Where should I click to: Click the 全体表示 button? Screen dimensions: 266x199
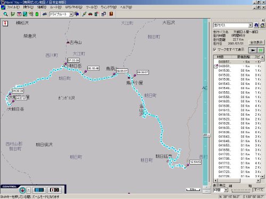point(256,42)
